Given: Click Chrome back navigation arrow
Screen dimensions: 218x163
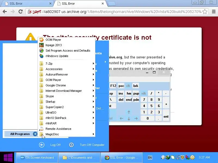Looking at the screenshot, I should [5, 12].
